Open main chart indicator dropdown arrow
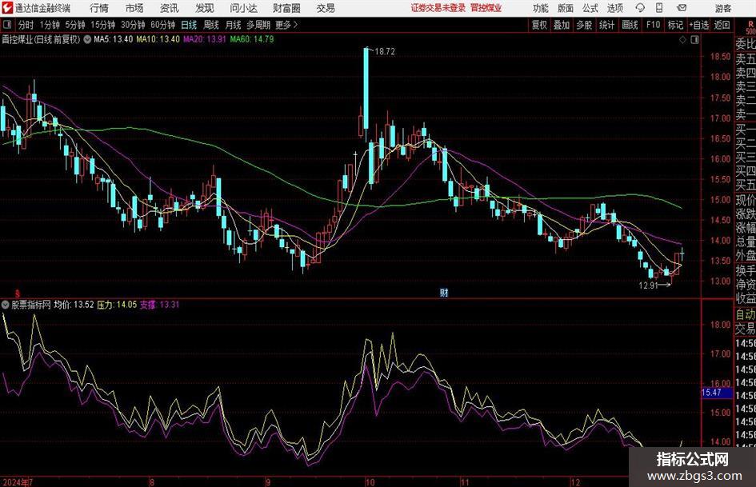The width and height of the screenshot is (756, 487). coord(87,39)
